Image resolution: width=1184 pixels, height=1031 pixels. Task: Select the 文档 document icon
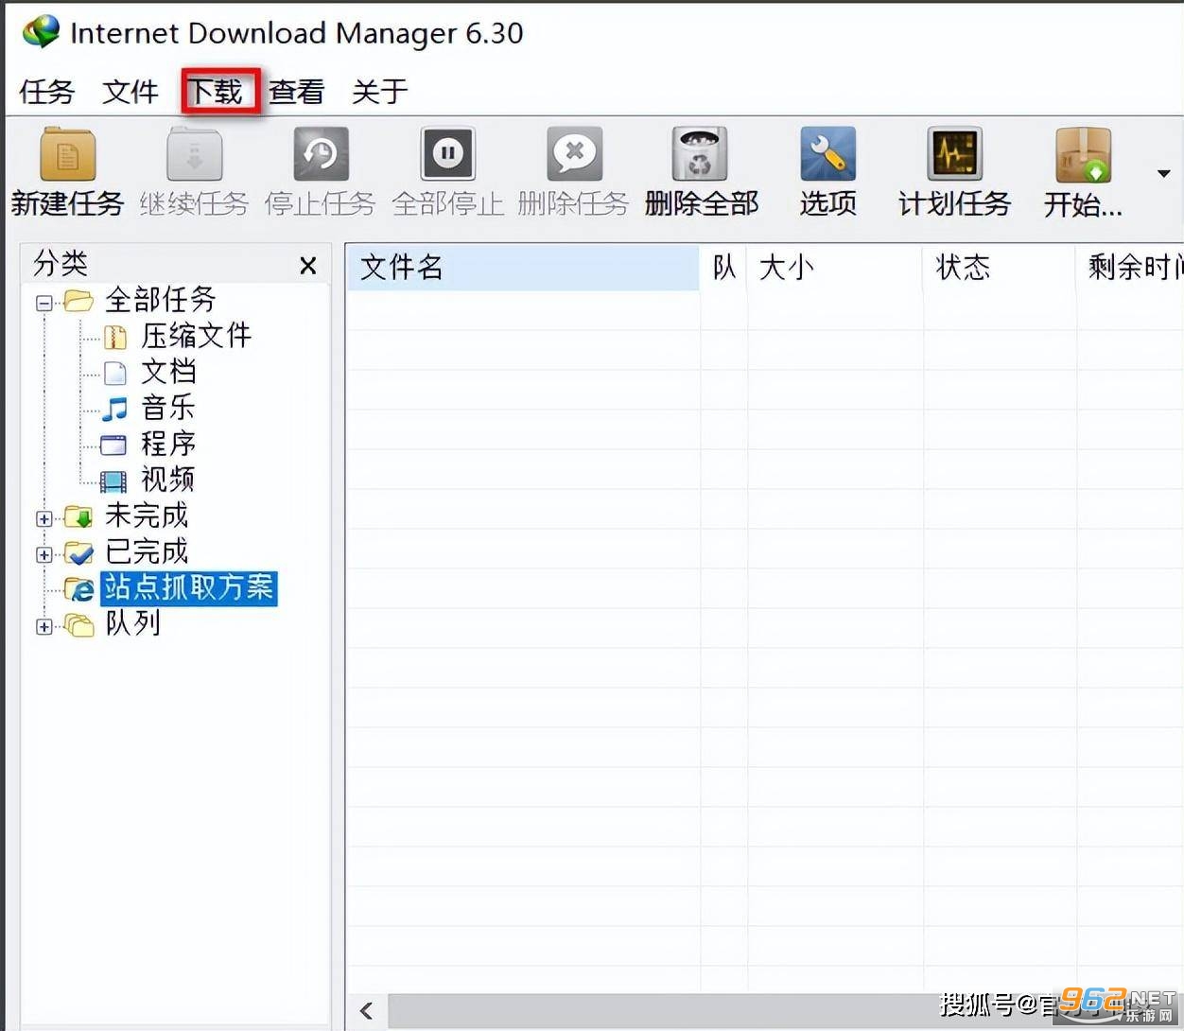(114, 373)
